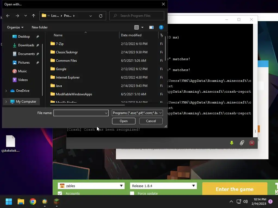Open dialog help
The image size is (278, 208).
coord(161,27)
